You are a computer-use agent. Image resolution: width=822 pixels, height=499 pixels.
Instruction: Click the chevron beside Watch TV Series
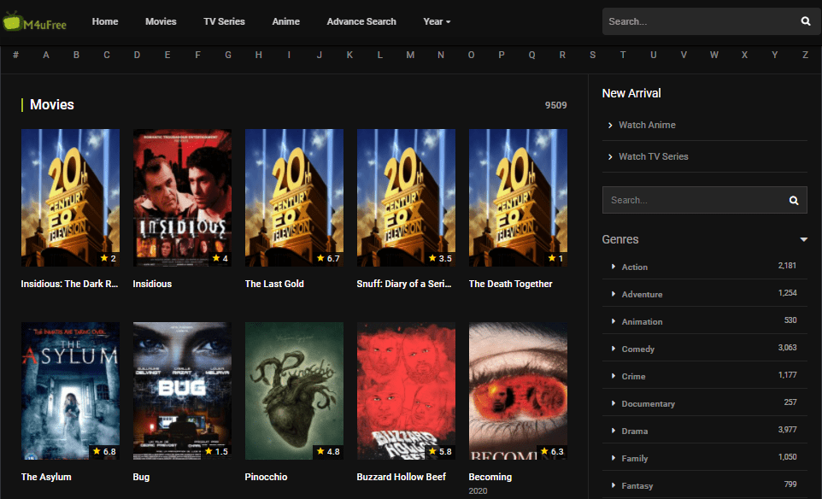point(610,156)
